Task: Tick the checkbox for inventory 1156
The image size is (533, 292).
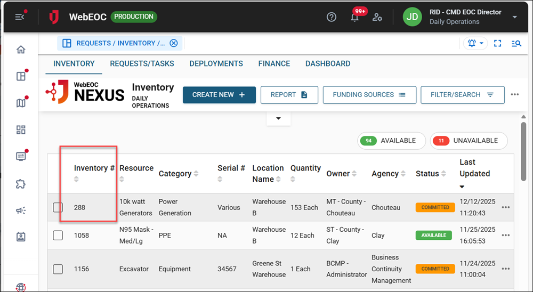Action: pyautogui.click(x=58, y=269)
